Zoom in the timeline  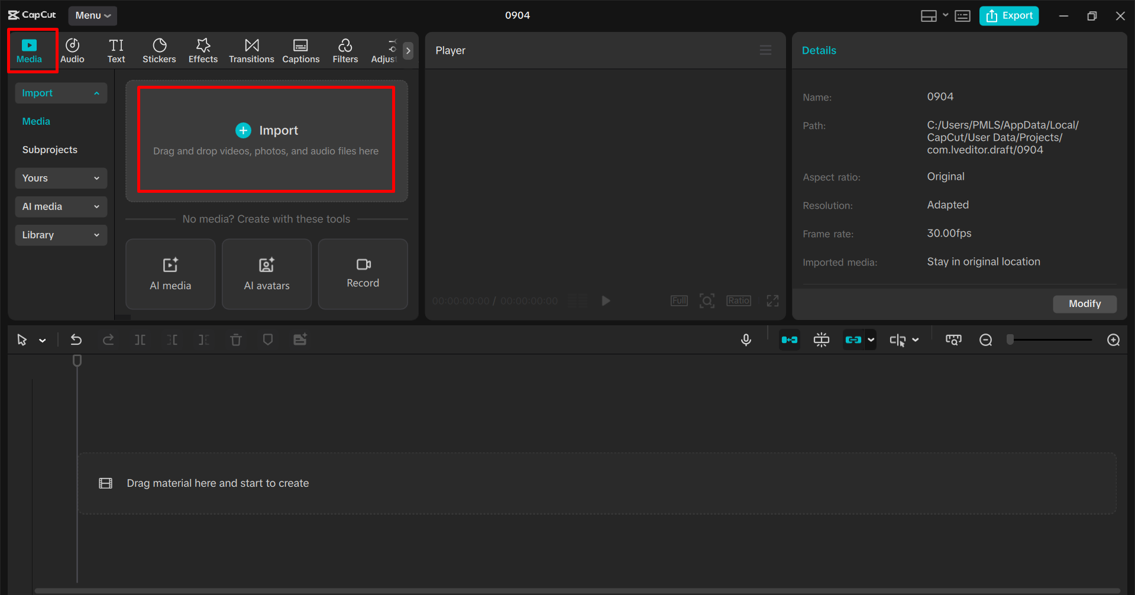(1113, 339)
